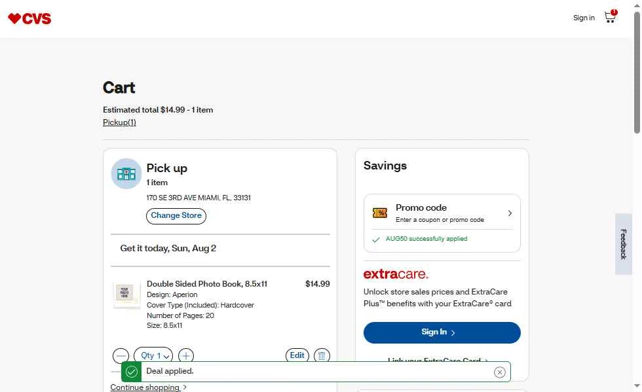Image resolution: width=642 pixels, height=392 pixels.
Task: Expand Promo code entry with chevron
Action: [510, 213]
